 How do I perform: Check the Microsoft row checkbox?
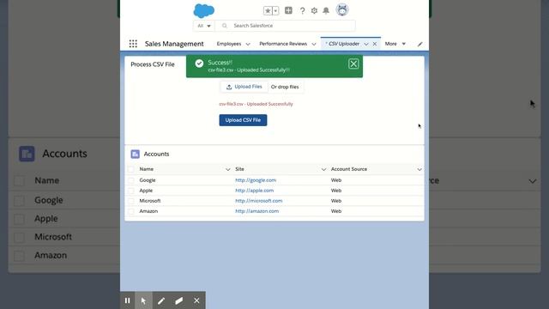point(131,201)
